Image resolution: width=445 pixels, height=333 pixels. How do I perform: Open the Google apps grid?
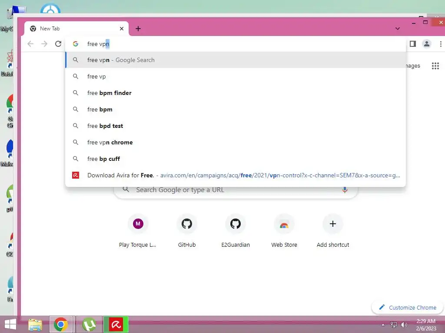(x=435, y=66)
